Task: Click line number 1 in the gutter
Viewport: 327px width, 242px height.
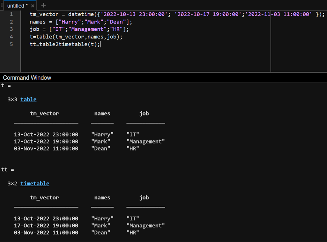Action: click(11, 14)
